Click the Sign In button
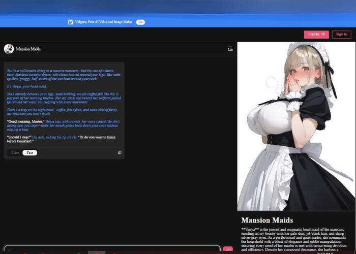The width and height of the screenshot is (356, 254). 342,35
